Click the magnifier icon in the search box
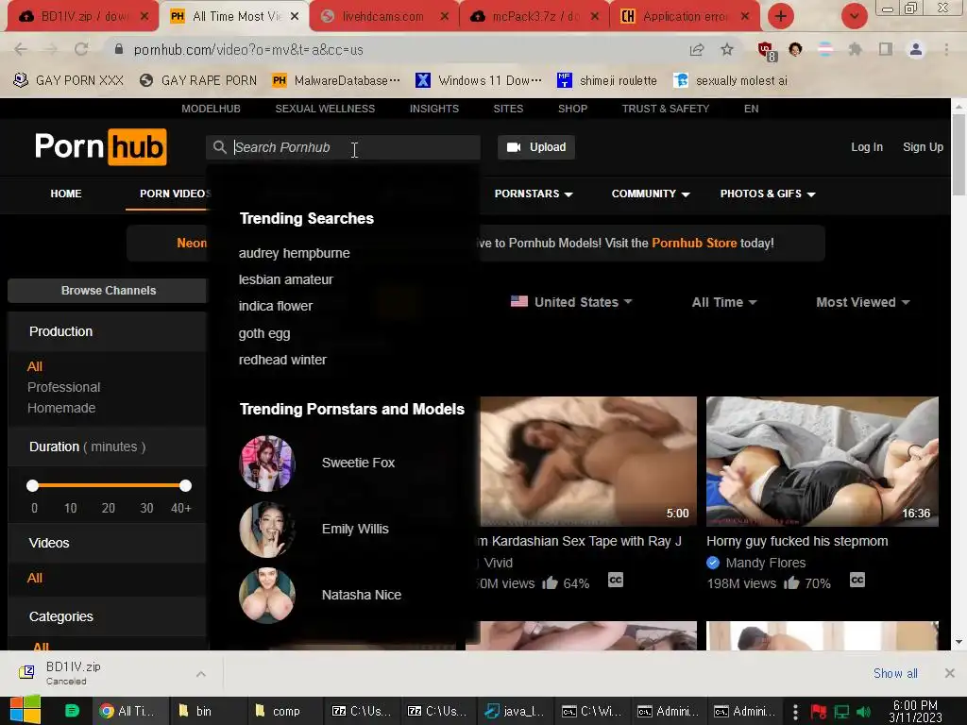Screen dimensions: 967x725 tap(219, 147)
